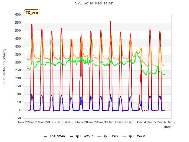Click the sp1_LWin legend entry
Image resolution: width=189 pixels, height=142 pixels.
pyautogui.click(x=107, y=136)
